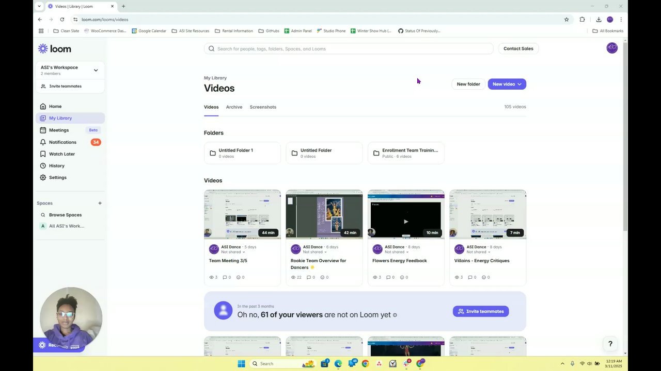661x371 pixels.
Task: Click the reactions icon on Villains - Energy Critiques
Action: [x=483, y=277]
